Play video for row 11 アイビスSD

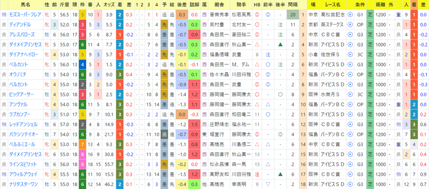350,114
